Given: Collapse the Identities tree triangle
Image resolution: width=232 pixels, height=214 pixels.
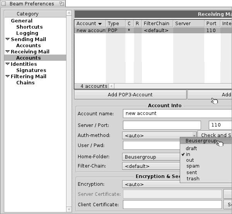Looking at the screenshot, I should [x=8, y=64].
